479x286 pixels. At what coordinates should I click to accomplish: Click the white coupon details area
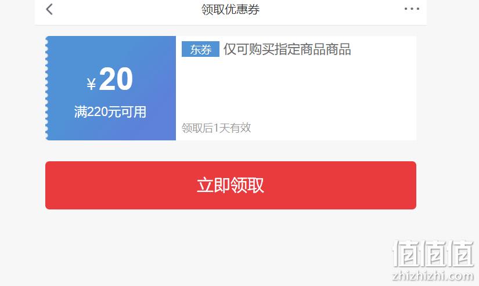tap(296, 88)
